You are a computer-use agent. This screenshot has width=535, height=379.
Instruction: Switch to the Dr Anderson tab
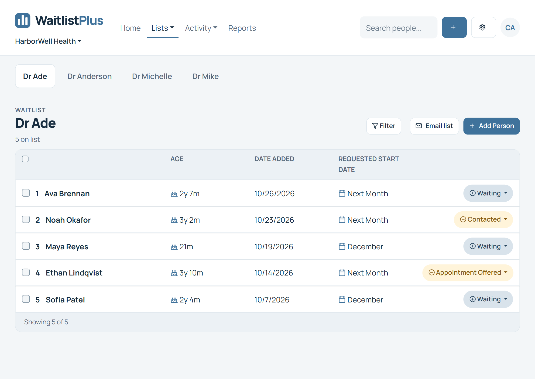pos(90,76)
